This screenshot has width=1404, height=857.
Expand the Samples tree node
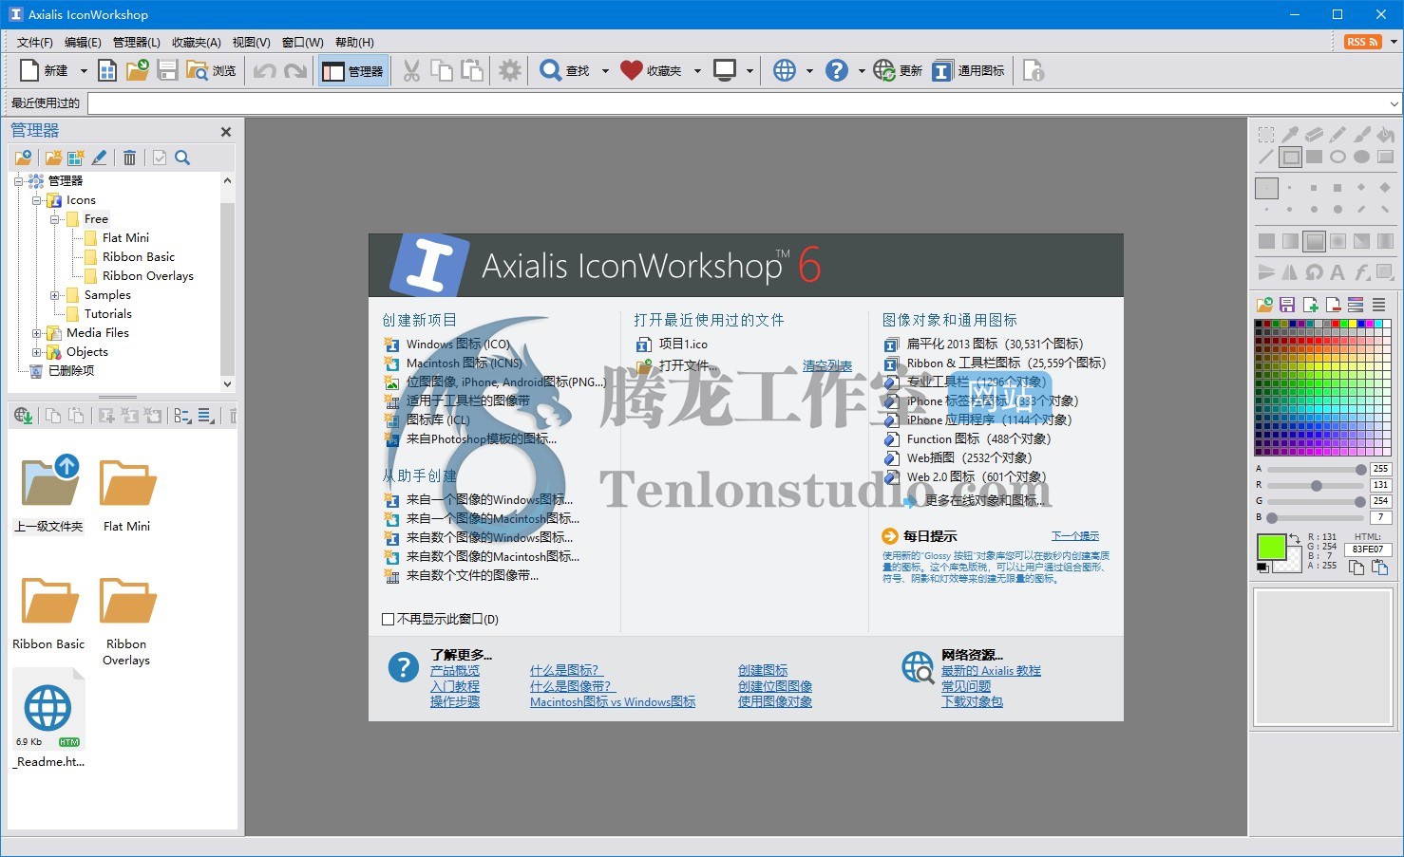tap(55, 295)
